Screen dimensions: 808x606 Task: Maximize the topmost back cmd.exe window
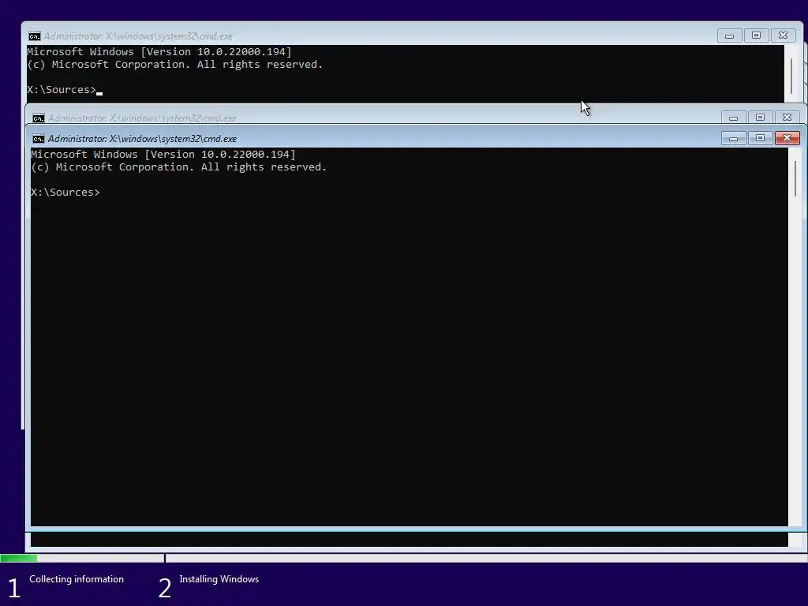756,36
